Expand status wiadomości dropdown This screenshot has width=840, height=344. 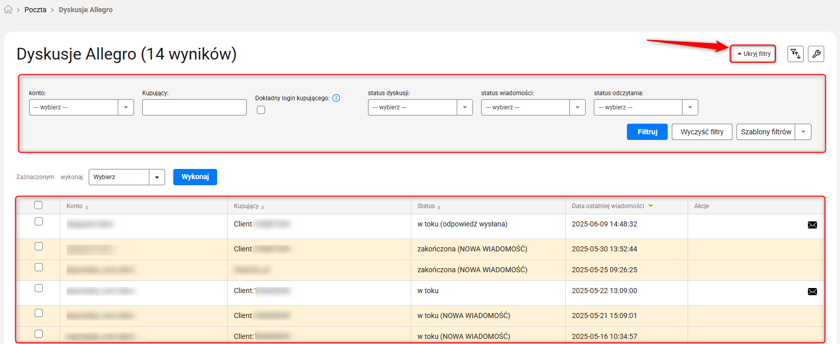(x=533, y=107)
